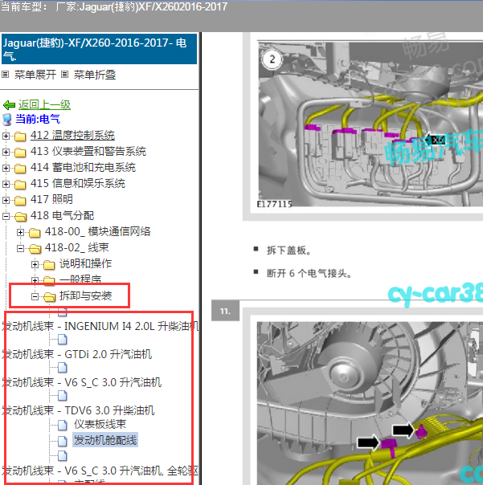Open the 发动机线束 - V6 S_C 3.0 升汽油机 page, not 全轮驱动
This screenshot has width=483, height=485.
81,382
